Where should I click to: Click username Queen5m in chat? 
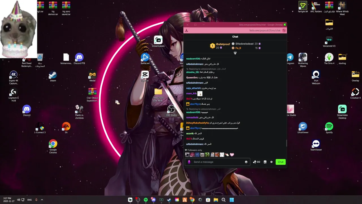click(x=192, y=78)
